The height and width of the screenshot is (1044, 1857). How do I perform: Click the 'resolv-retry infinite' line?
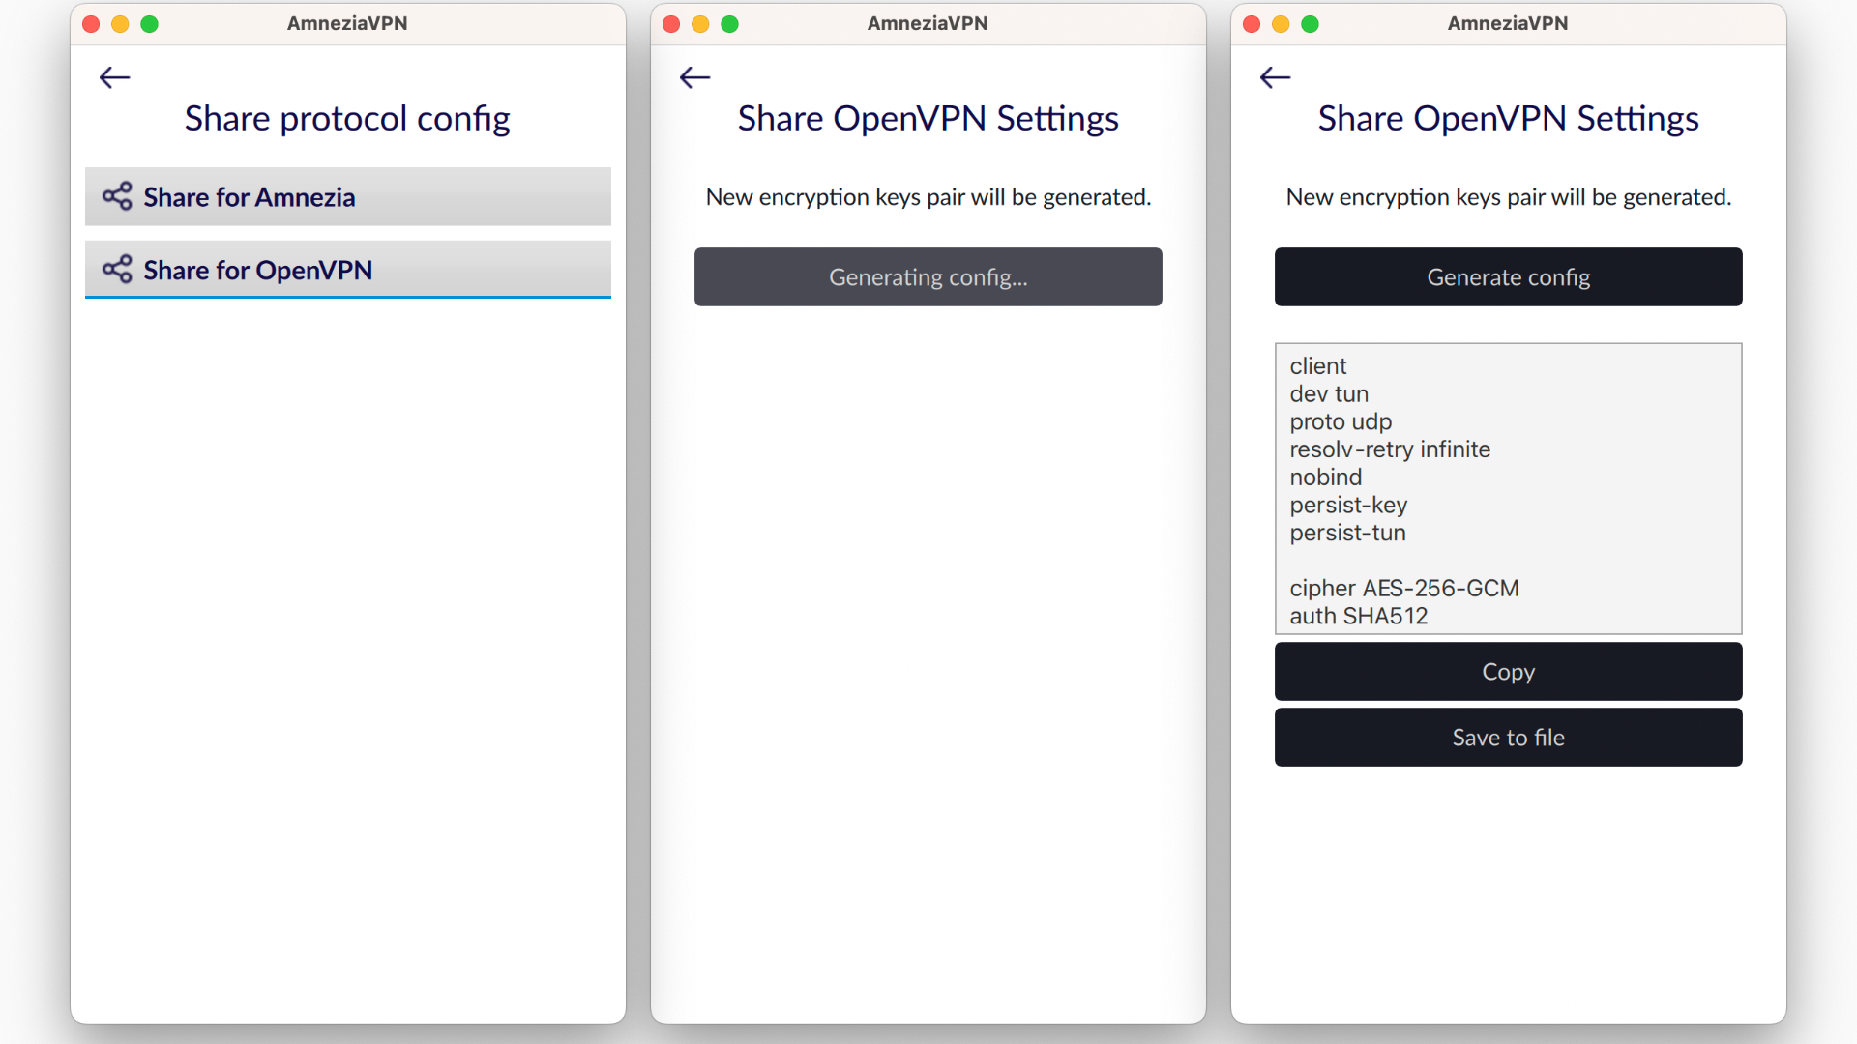(x=1390, y=449)
